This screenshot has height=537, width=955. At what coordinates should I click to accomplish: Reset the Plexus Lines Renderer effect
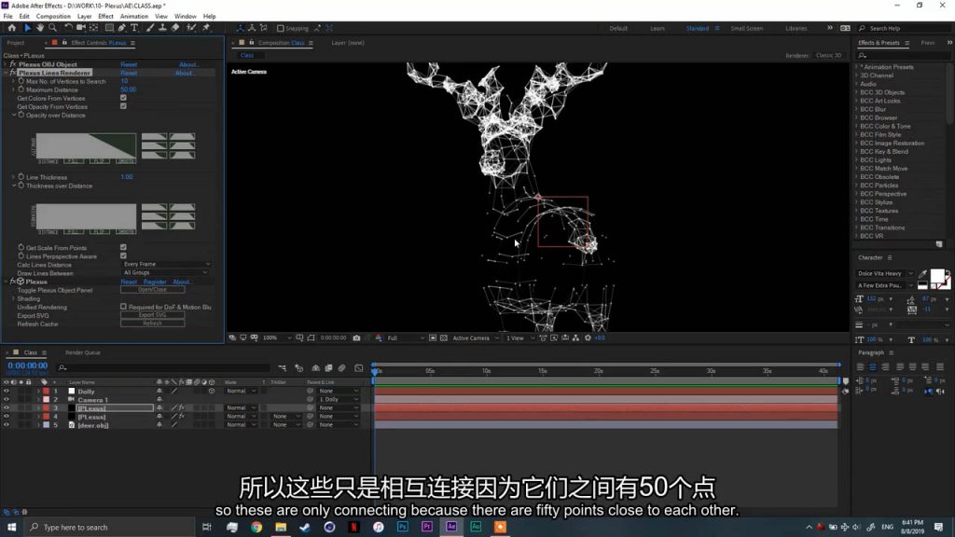click(129, 73)
